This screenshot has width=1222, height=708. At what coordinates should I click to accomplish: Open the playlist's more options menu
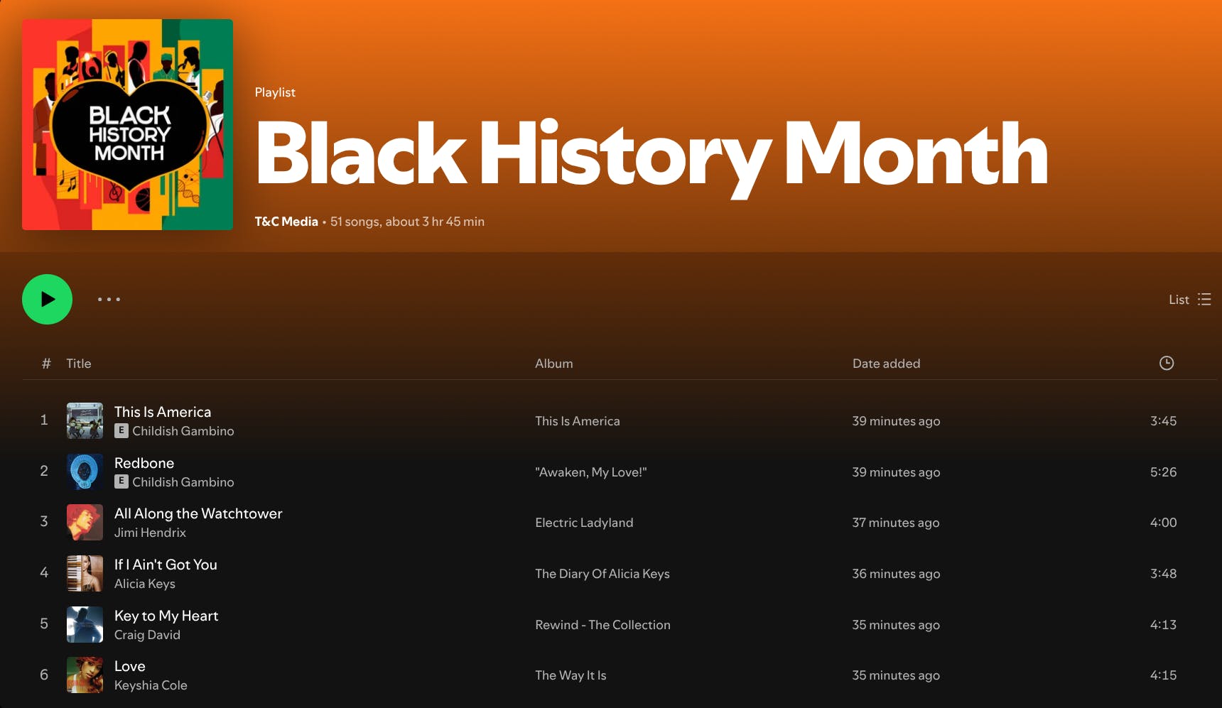[x=109, y=300]
